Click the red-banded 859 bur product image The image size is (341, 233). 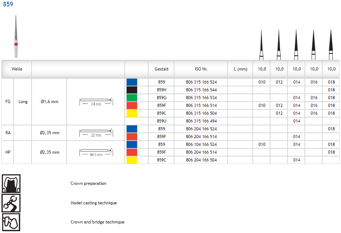point(16,36)
